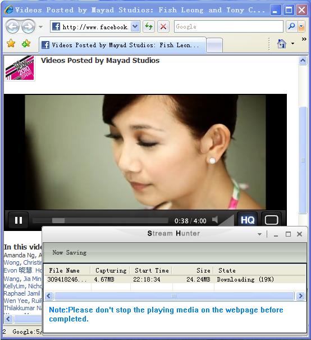Open search provider options dropdown
Image resolution: width=311 pixels, height=340 pixels.
click(x=301, y=26)
